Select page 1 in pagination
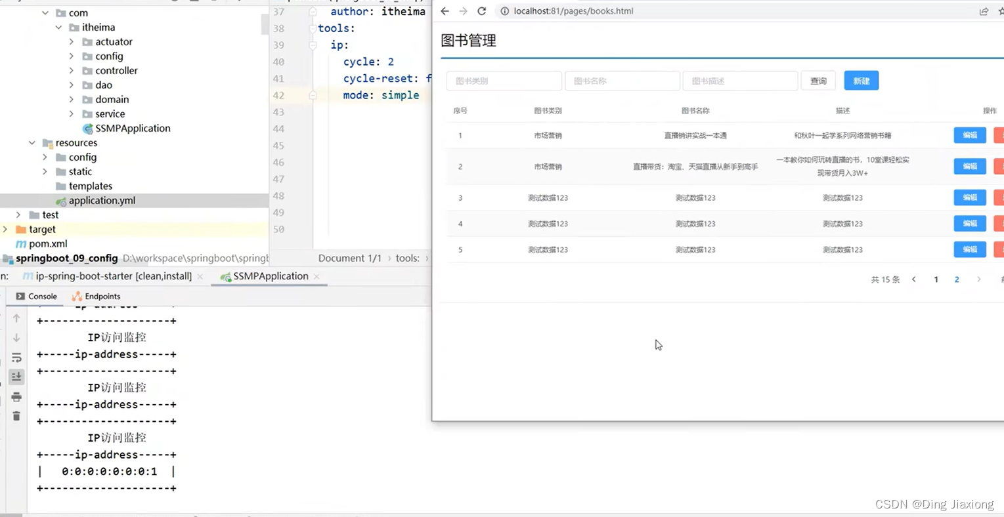1004x517 pixels. tap(936, 279)
